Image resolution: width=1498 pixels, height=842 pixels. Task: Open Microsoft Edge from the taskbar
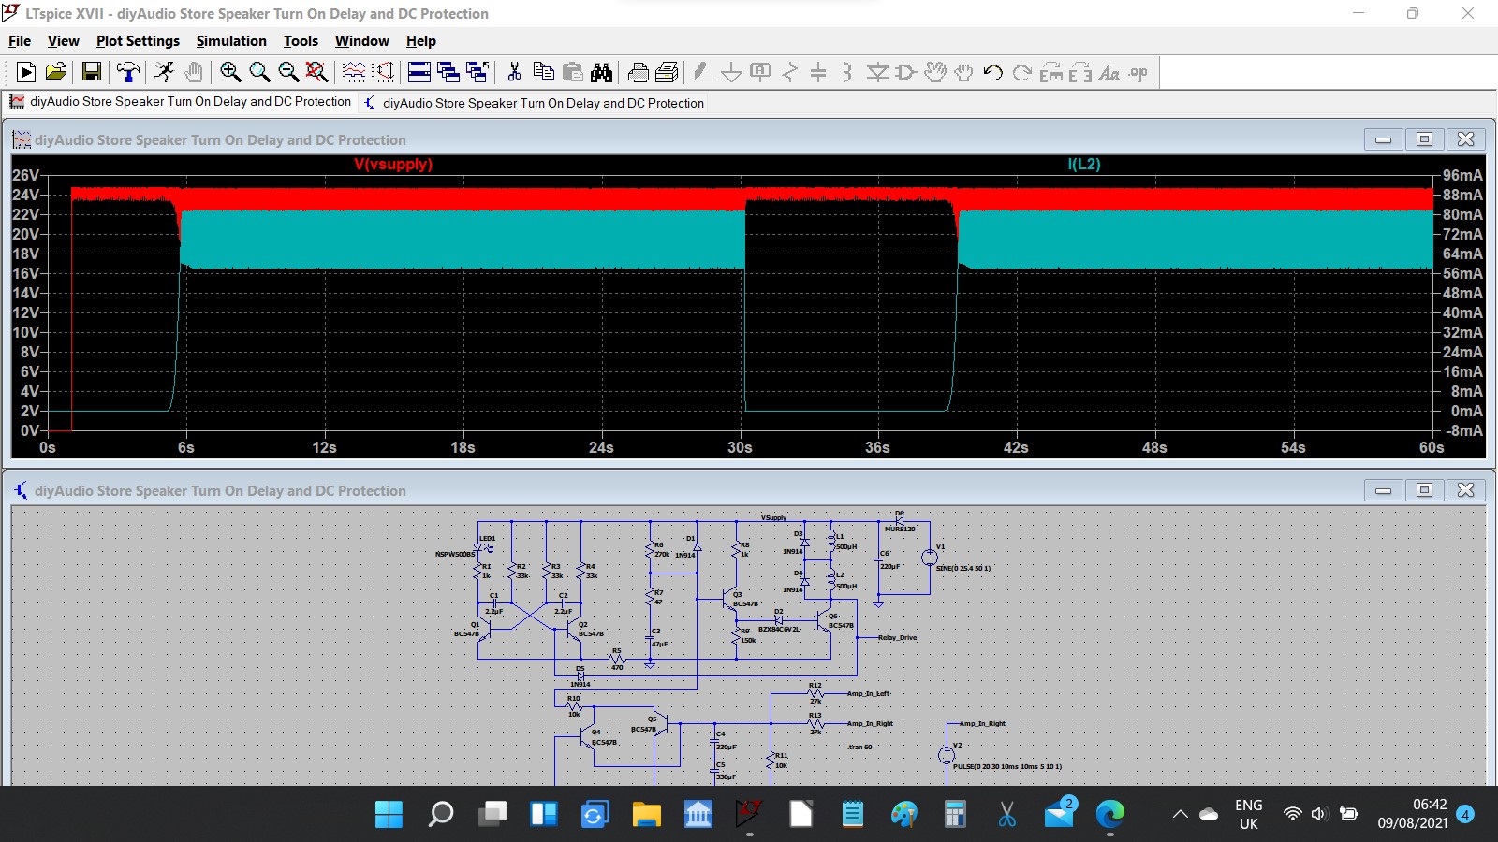point(1109,814)
